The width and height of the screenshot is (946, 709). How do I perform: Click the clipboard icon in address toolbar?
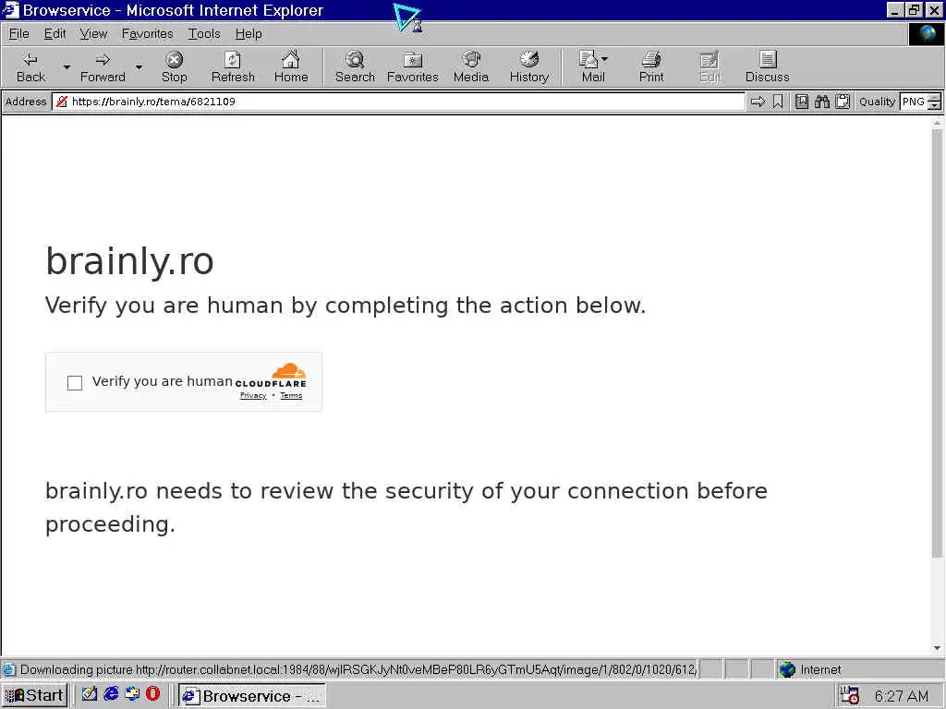click(x=843, y=102)
